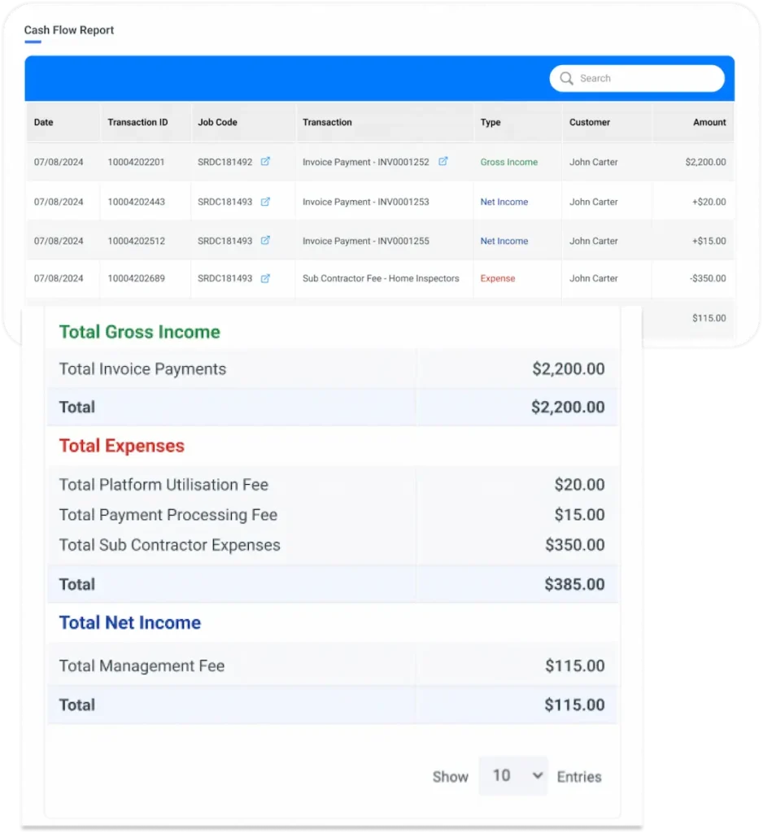Screen dimensions: 763x833
Task: Open link icon beside transaction 10004202689 job code
Action: point(265,278)
